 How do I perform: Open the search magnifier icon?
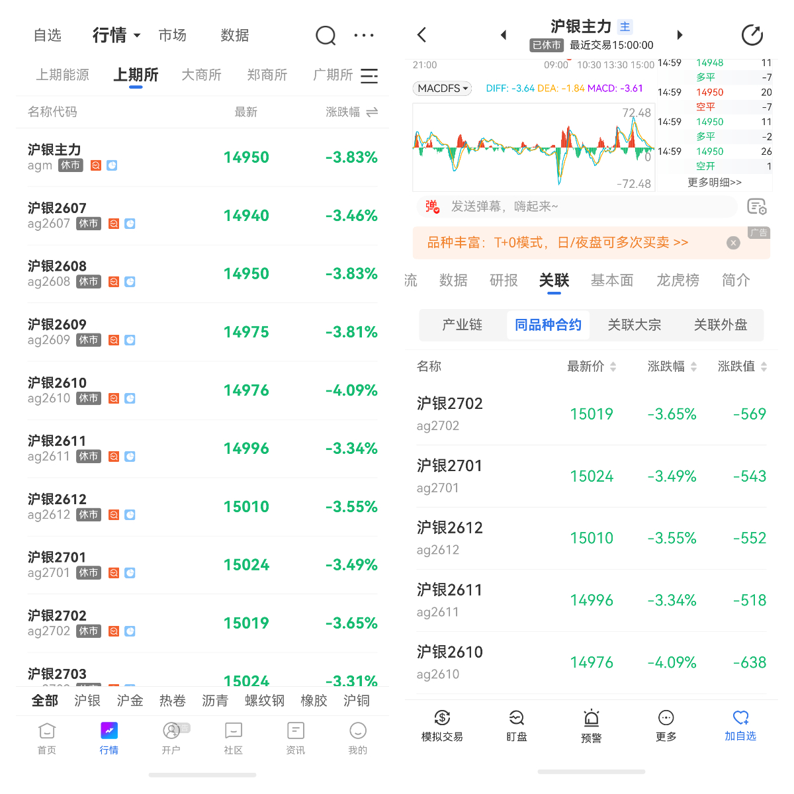pyautogui.click(x=326, y=35)
